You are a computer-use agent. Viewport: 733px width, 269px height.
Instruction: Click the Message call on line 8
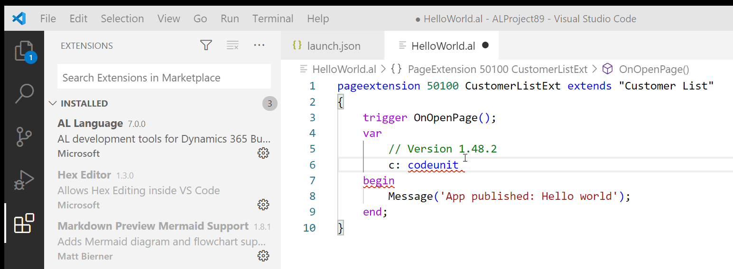point(410,196)
